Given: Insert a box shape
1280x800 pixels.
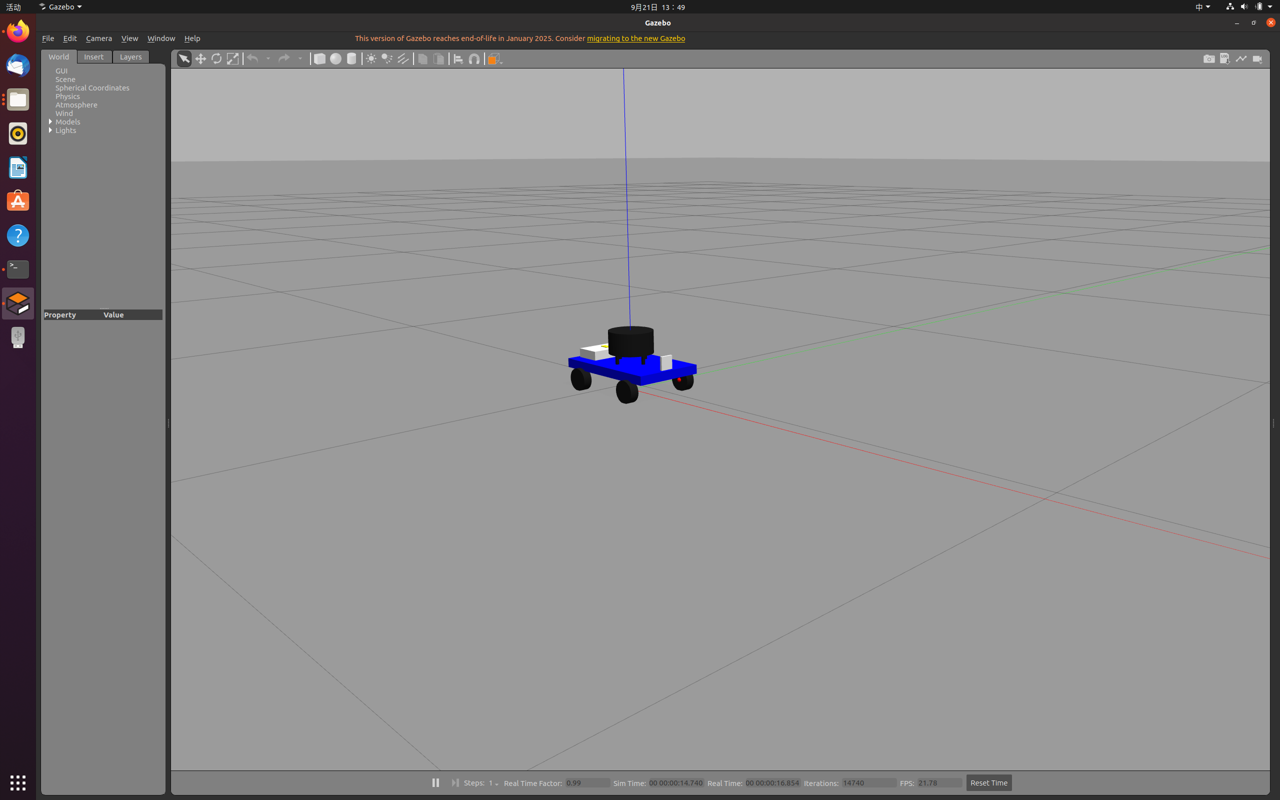Looking at the screenshot, I should pos(319,58).
